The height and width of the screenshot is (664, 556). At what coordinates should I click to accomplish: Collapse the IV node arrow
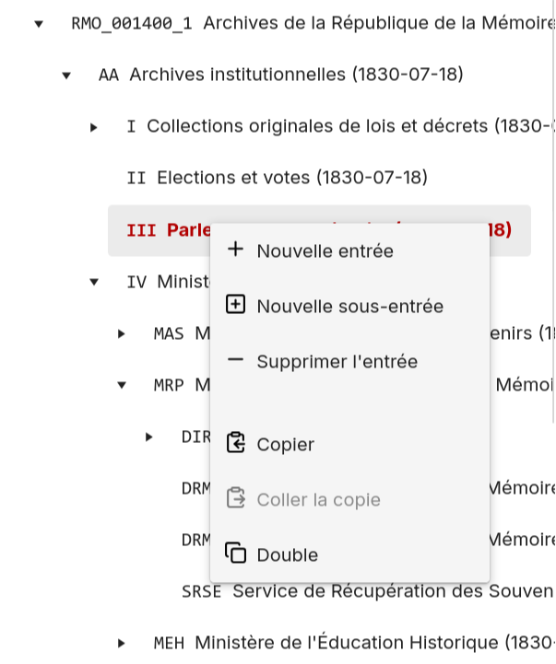(94, 282)
